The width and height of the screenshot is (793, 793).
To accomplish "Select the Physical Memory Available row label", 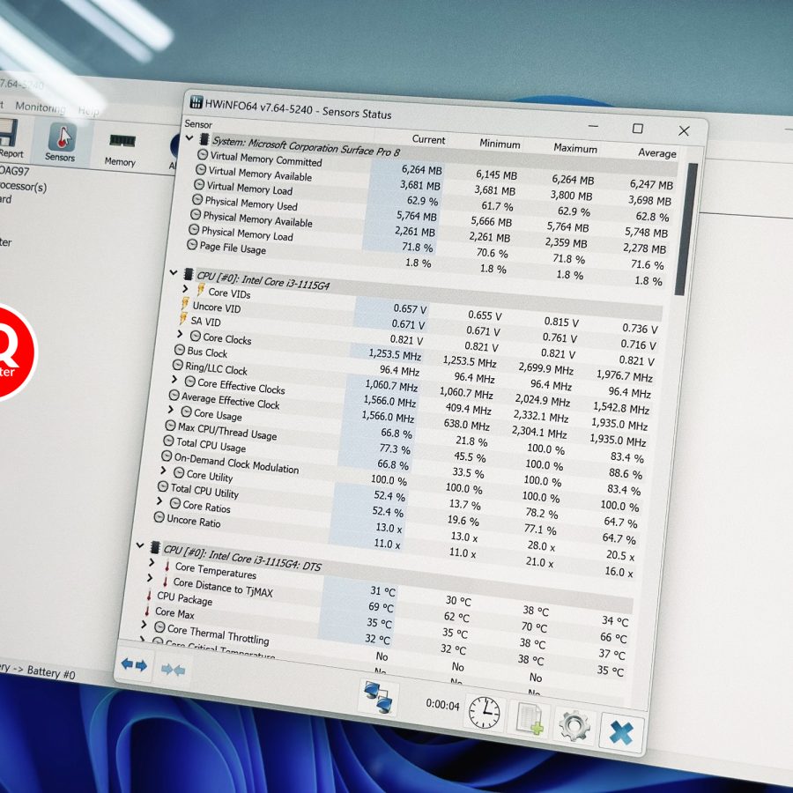I will pos(258,219).
